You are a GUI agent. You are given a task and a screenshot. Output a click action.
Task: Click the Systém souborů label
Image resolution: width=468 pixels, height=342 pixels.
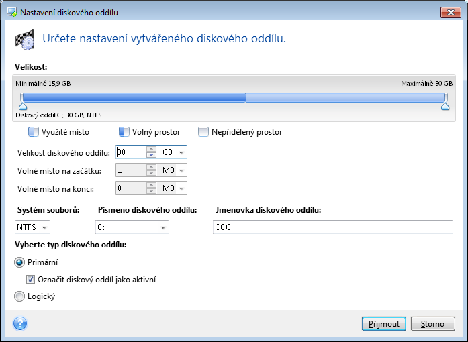[x=48, y=210]
